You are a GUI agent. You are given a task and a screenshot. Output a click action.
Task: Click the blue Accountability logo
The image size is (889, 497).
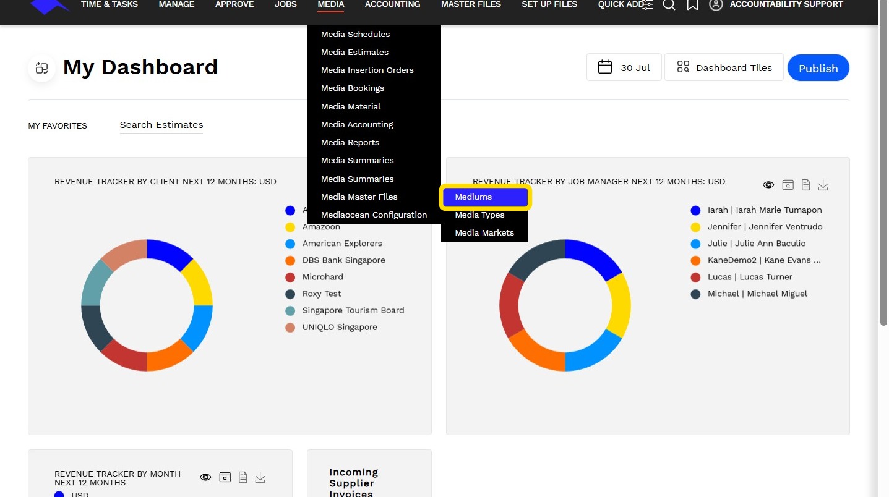point(51,6)
